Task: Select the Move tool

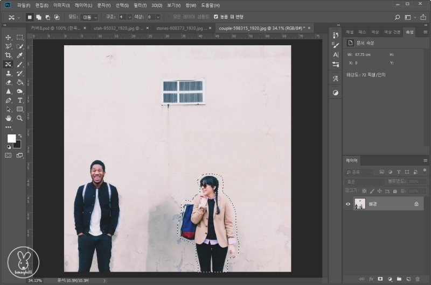Action: click(8, 37)
